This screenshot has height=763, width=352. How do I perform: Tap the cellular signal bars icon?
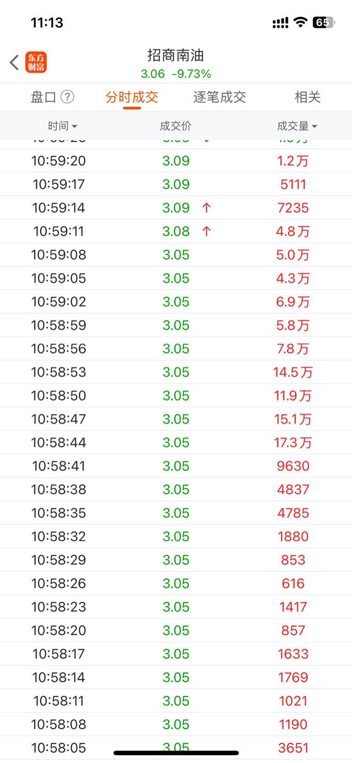tap(280, 22)
